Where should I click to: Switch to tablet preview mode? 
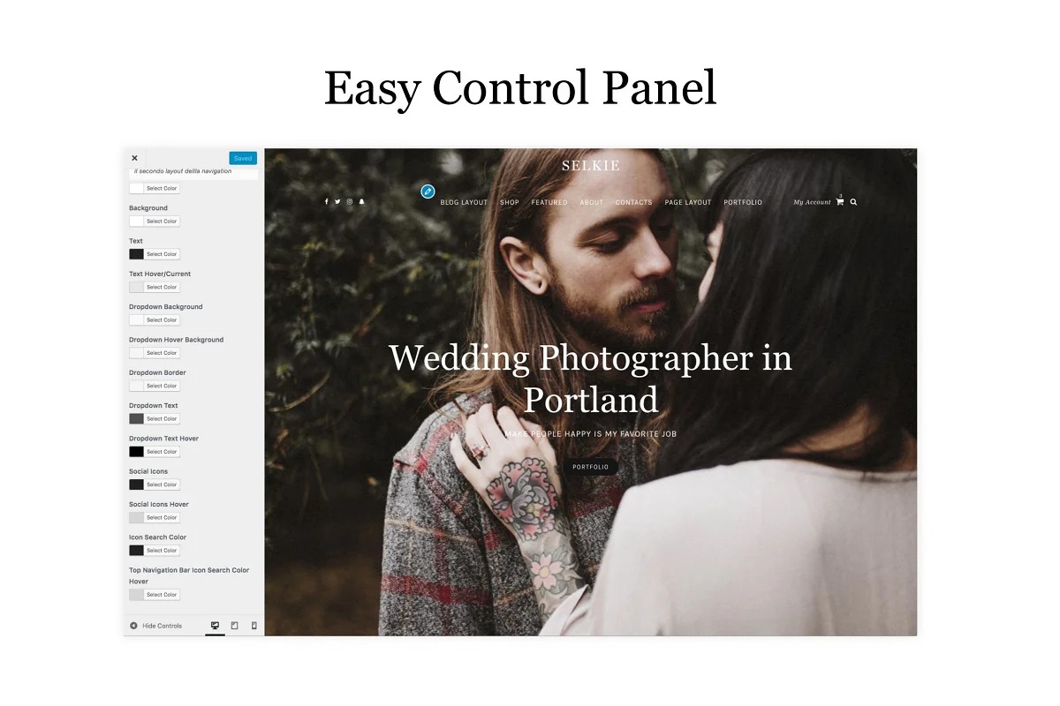(234, 626)
